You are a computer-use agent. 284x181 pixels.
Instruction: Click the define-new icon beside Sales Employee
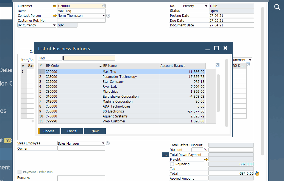click(107, 143)
